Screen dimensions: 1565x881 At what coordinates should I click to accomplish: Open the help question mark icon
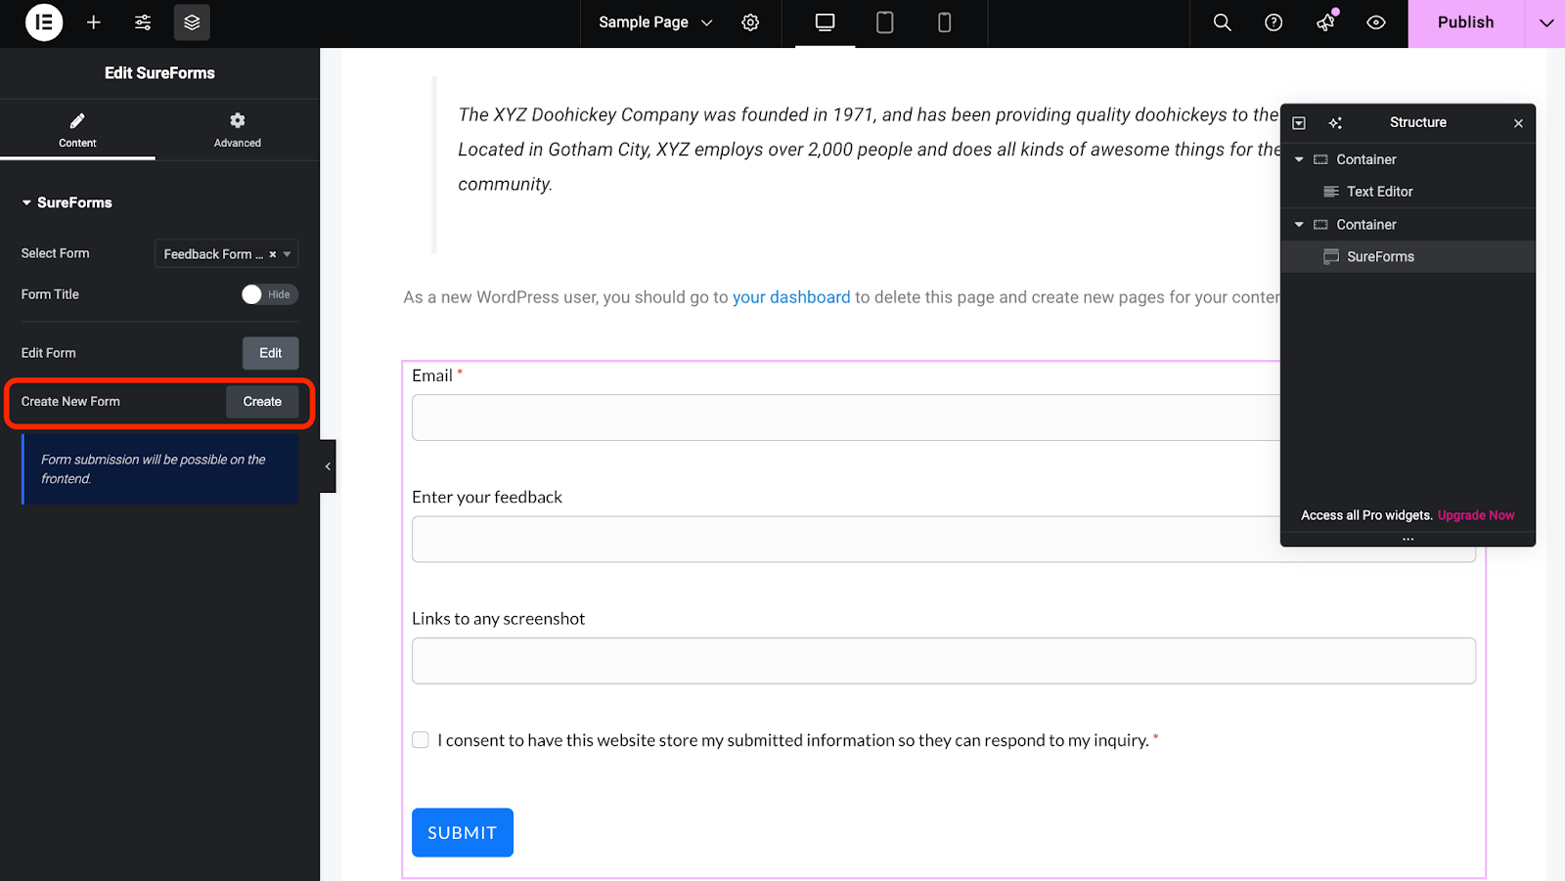pyautogui.click(x=1274, y=22)
